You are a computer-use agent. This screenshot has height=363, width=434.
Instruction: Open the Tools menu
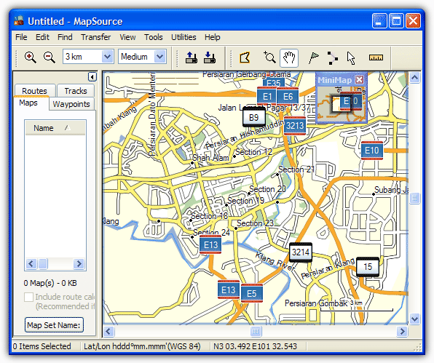pyautogui.click(x=154, y=37)
